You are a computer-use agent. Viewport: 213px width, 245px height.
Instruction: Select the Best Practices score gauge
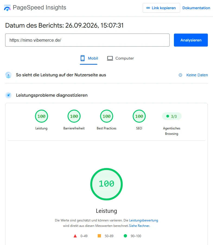pyautogui.click(x=106, y=116)
